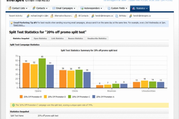Click the green checkmark winner icon
Viewport: 179px width, 119px height.
14,105
